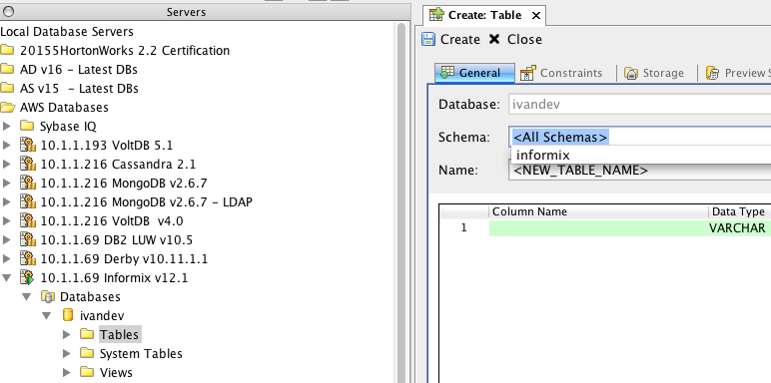This screenshot has width=771, height=383.
Task: Expand the Tables folder
Action: [x=67, y=334]
